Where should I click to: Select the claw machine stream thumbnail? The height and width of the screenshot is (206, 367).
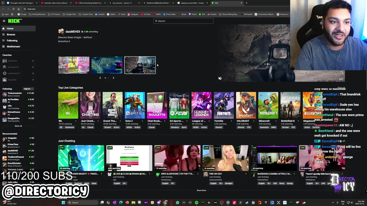[74, 65]
